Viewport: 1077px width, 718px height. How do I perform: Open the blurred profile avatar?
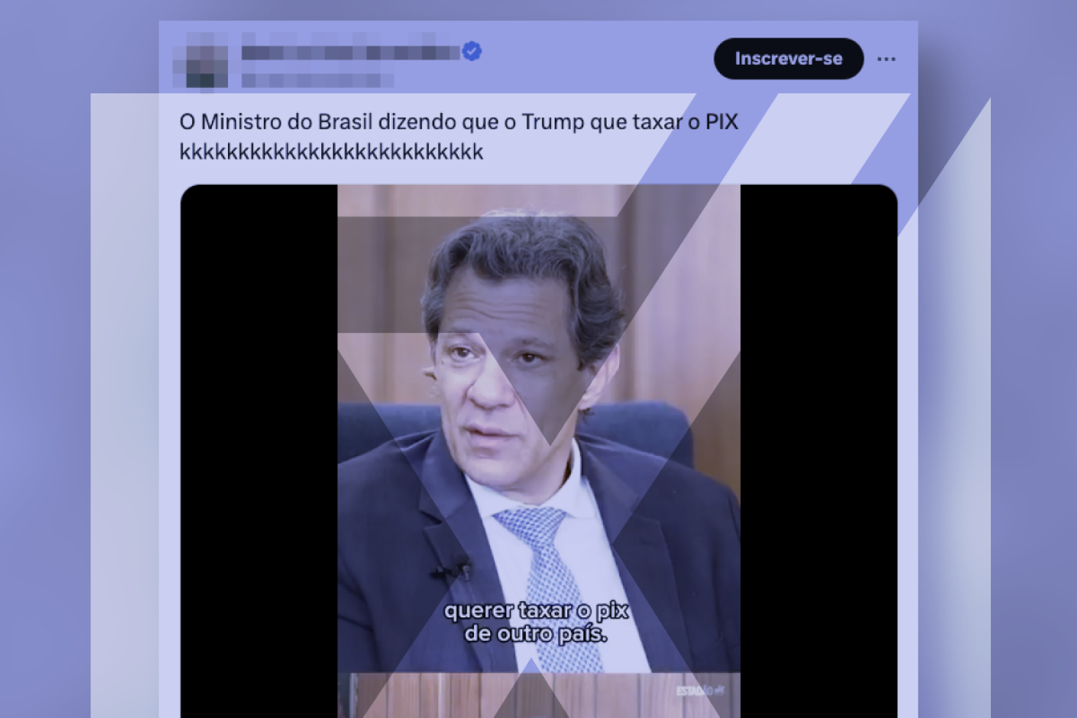point(200,60)
